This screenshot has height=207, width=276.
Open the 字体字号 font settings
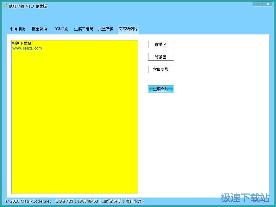[161, 69]
